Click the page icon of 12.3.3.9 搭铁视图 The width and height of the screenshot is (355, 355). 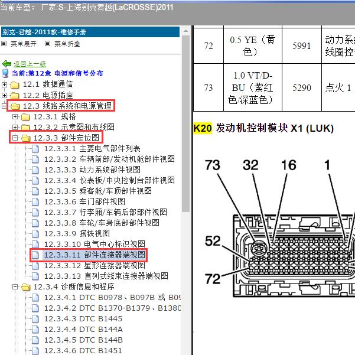coord(35,234)
